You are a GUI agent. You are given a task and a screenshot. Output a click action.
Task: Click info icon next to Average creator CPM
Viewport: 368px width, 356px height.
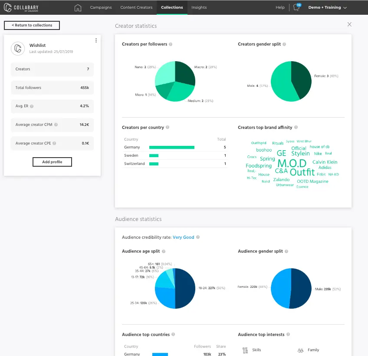click(x=56, y=125)
